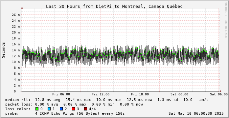The width and height of the screenshot is (229, 118).
Task: Click the 16 m Y-axis label
Action: tap(16, 44)
